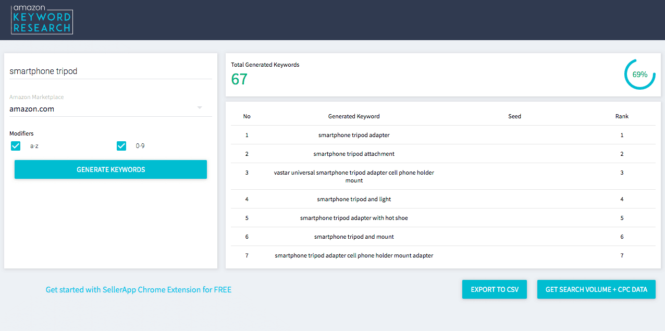Image resolution: width=665 pixels, height=331 pixels.
Task: Click the Rank column header
Action: 622,116
